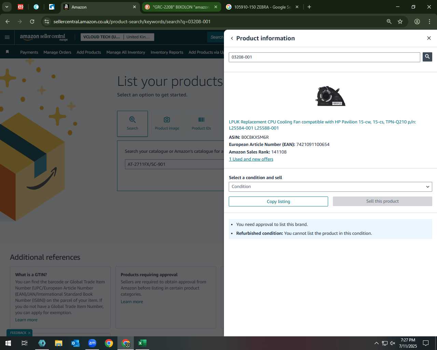This screenshot has height=350, width=437.
Task: Open the first pinned red tab
Action: coord(20,7)
